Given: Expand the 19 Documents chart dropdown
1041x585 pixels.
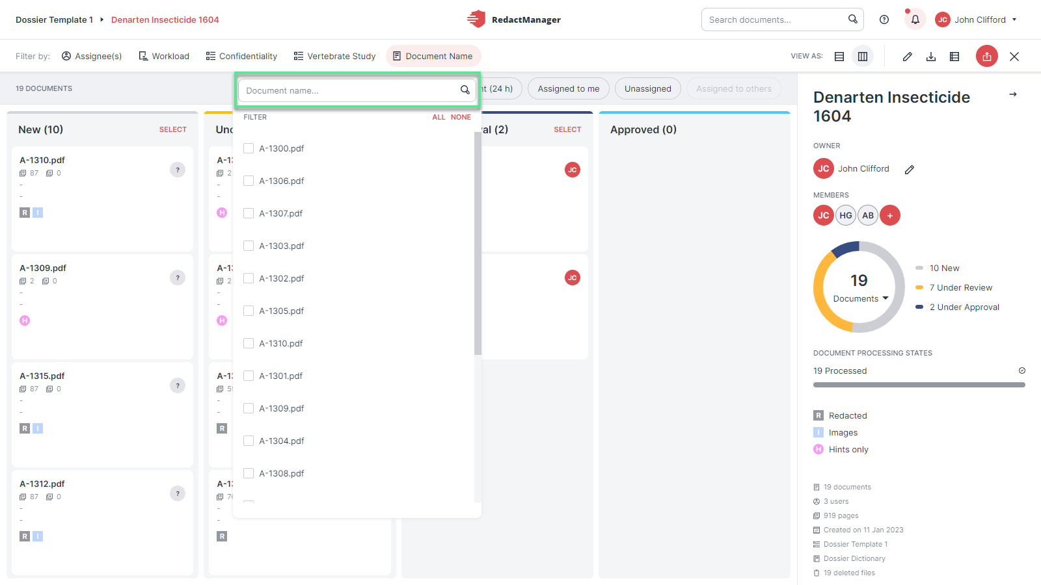Looking at the screenshot, I should pos(860,298).
